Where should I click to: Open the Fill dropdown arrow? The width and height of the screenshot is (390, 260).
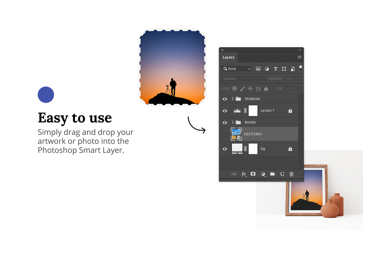point(299,88)
